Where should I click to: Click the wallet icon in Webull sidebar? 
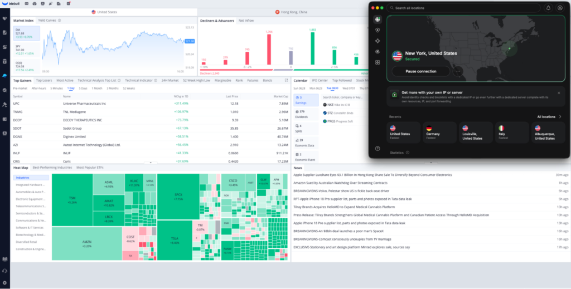pyautogui.click(x=4, y=119)
